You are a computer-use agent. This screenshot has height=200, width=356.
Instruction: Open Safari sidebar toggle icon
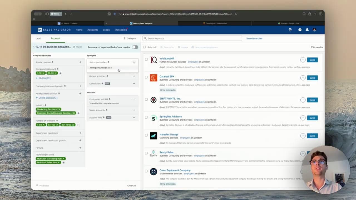pos(47,14)
